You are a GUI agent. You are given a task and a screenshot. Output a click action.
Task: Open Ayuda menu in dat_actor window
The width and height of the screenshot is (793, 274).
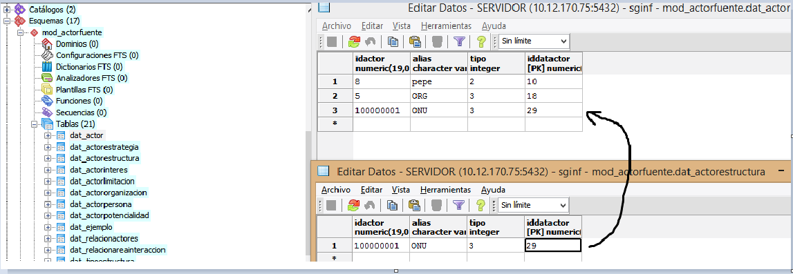(x=493, y=26)
